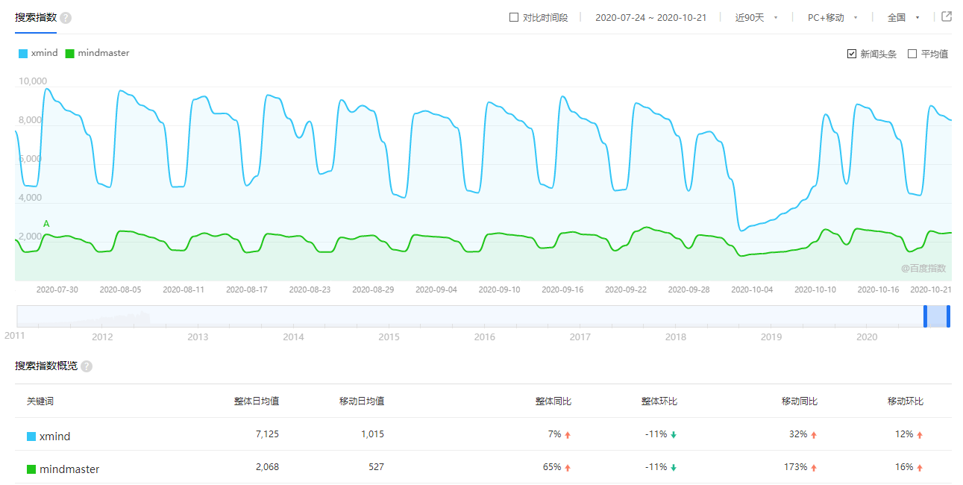Screen dimensions: 963x485
Task: Click 移动环比 column header
Action: (x=906, y=401)
